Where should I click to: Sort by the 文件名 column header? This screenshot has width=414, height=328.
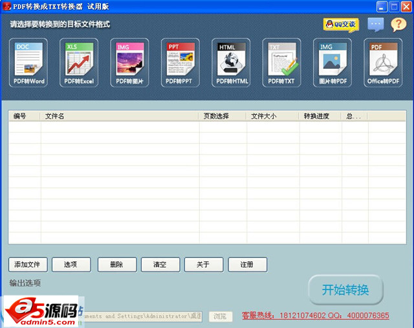click(x=119, y=116)
